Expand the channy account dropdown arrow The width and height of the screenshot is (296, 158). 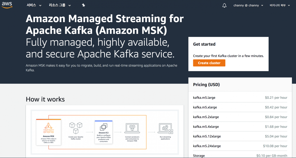point(262,5)
